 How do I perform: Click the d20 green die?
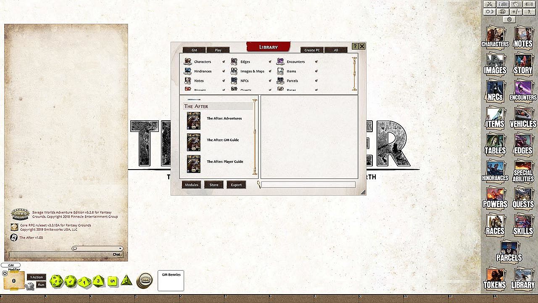pos(56,281)
